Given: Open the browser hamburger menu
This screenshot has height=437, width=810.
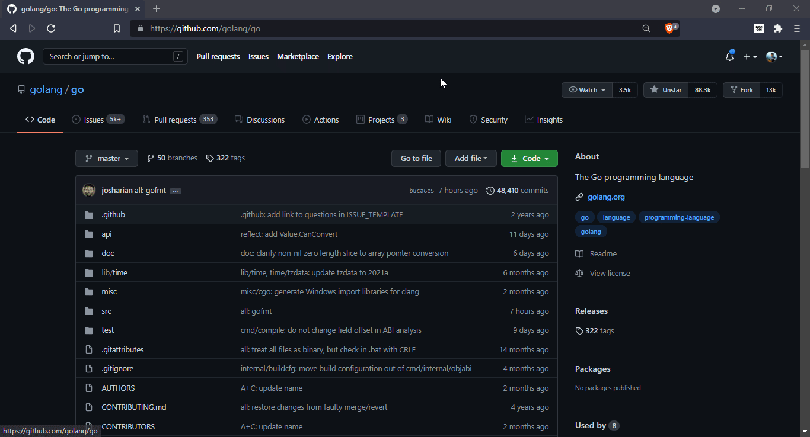Looking at the screenshot, I should (x=797, y=28).
